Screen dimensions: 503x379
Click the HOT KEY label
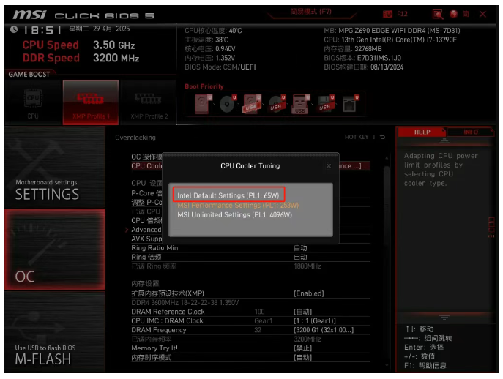357,137
